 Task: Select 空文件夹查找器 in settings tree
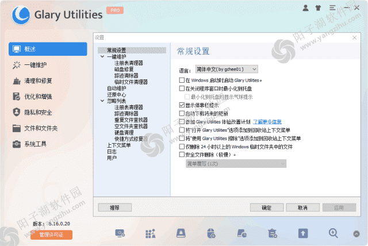[131, 126]
